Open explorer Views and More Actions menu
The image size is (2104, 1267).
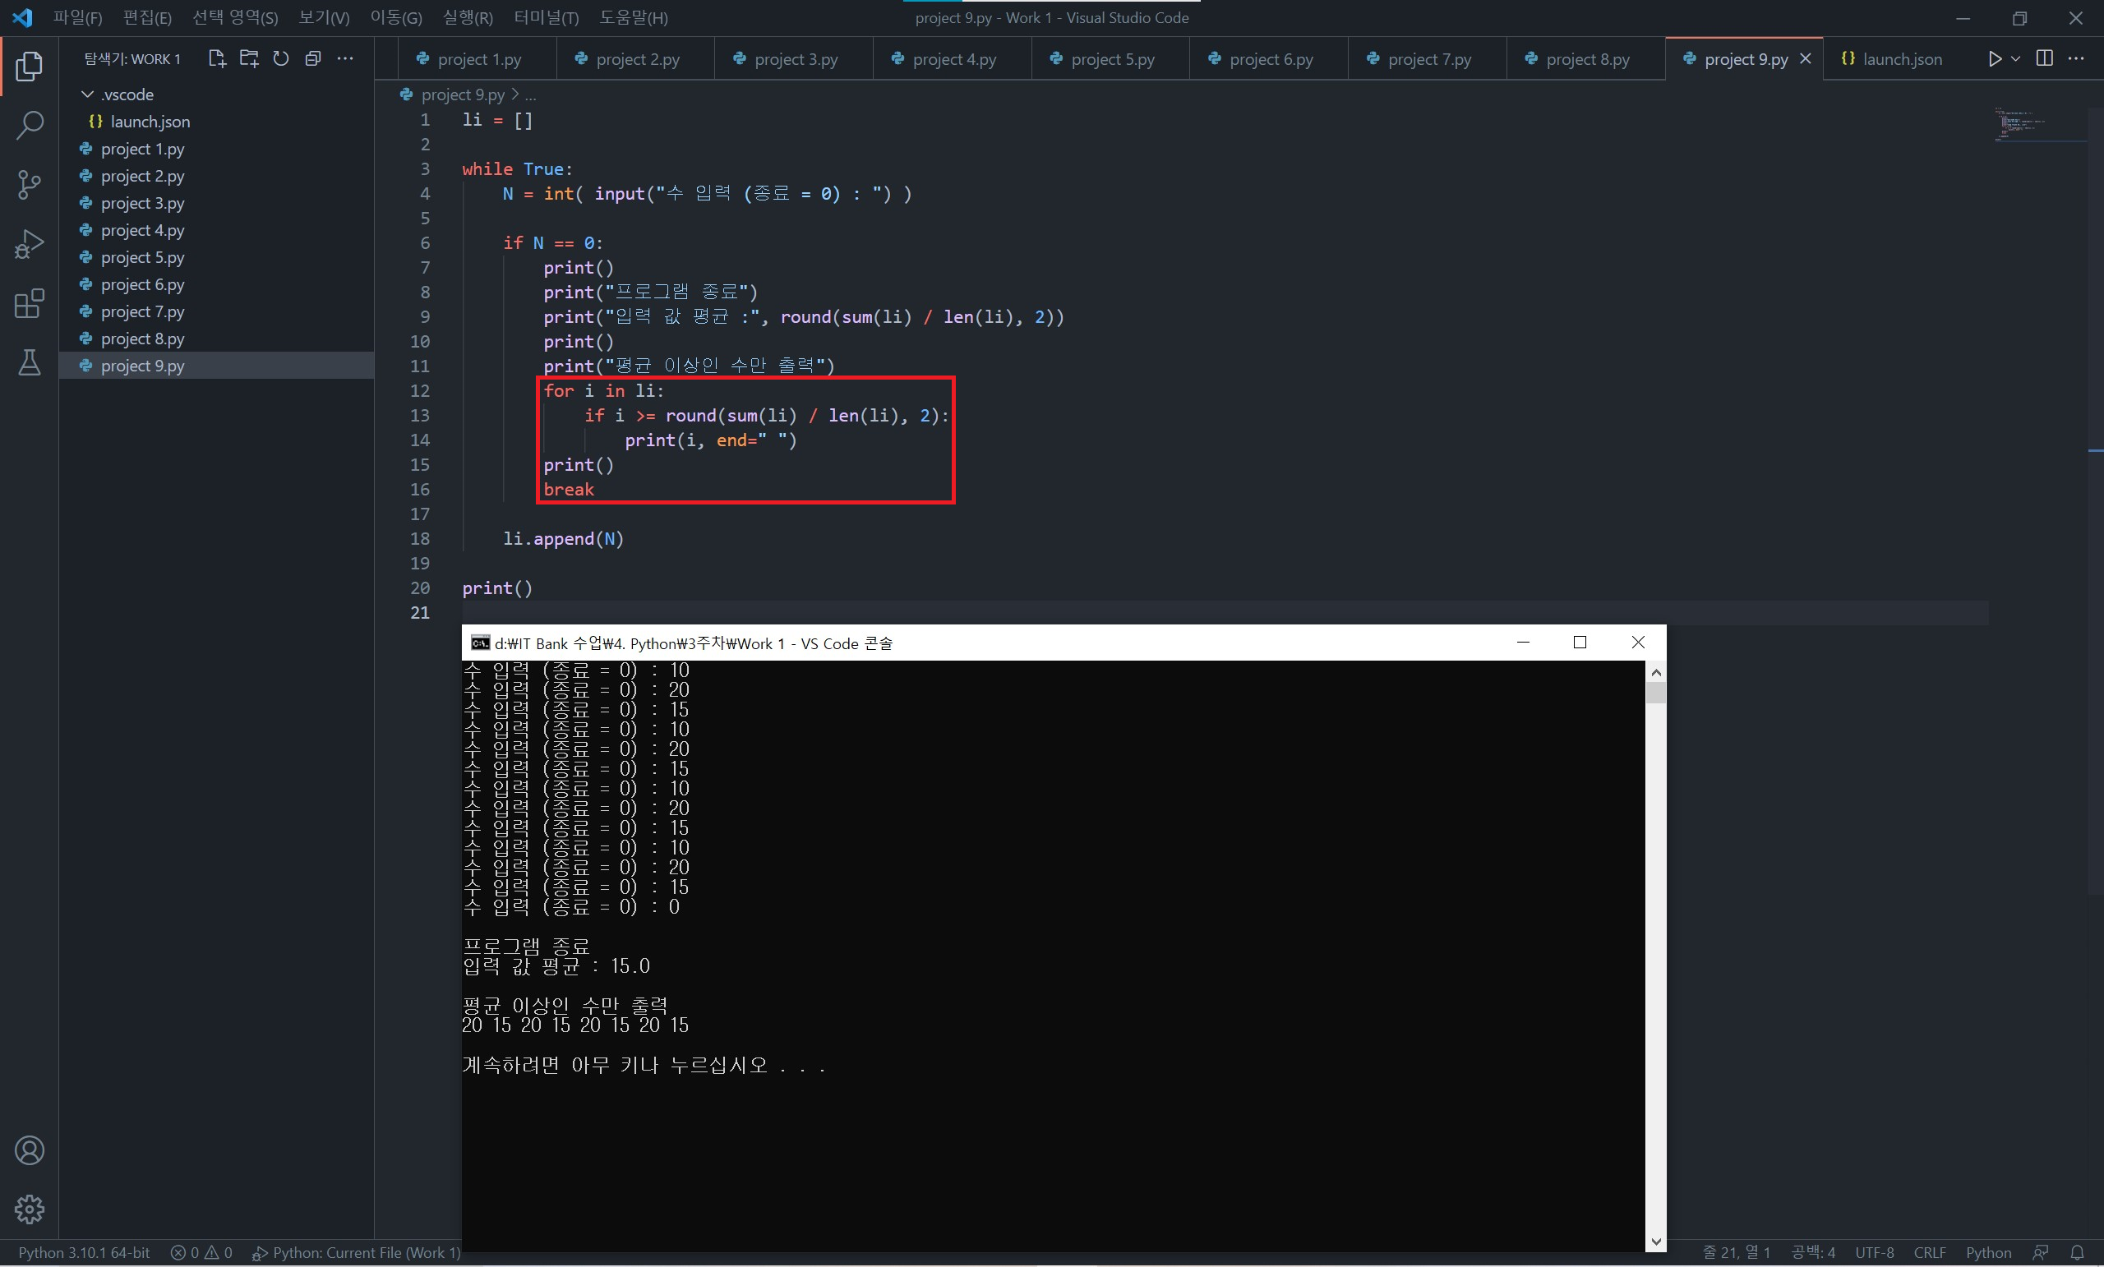pyautogui.click(x=345, y=58)
